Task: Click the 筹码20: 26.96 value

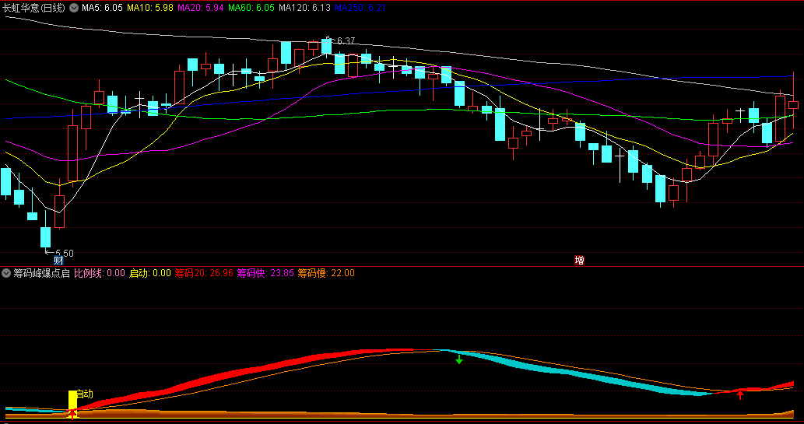Action: click(x=204, y=273)
